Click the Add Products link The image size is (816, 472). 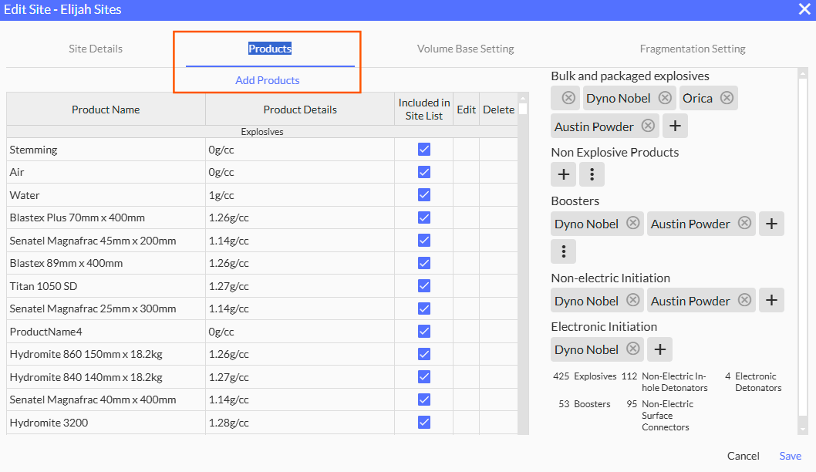pyautogui.click(x=268, y=80)
